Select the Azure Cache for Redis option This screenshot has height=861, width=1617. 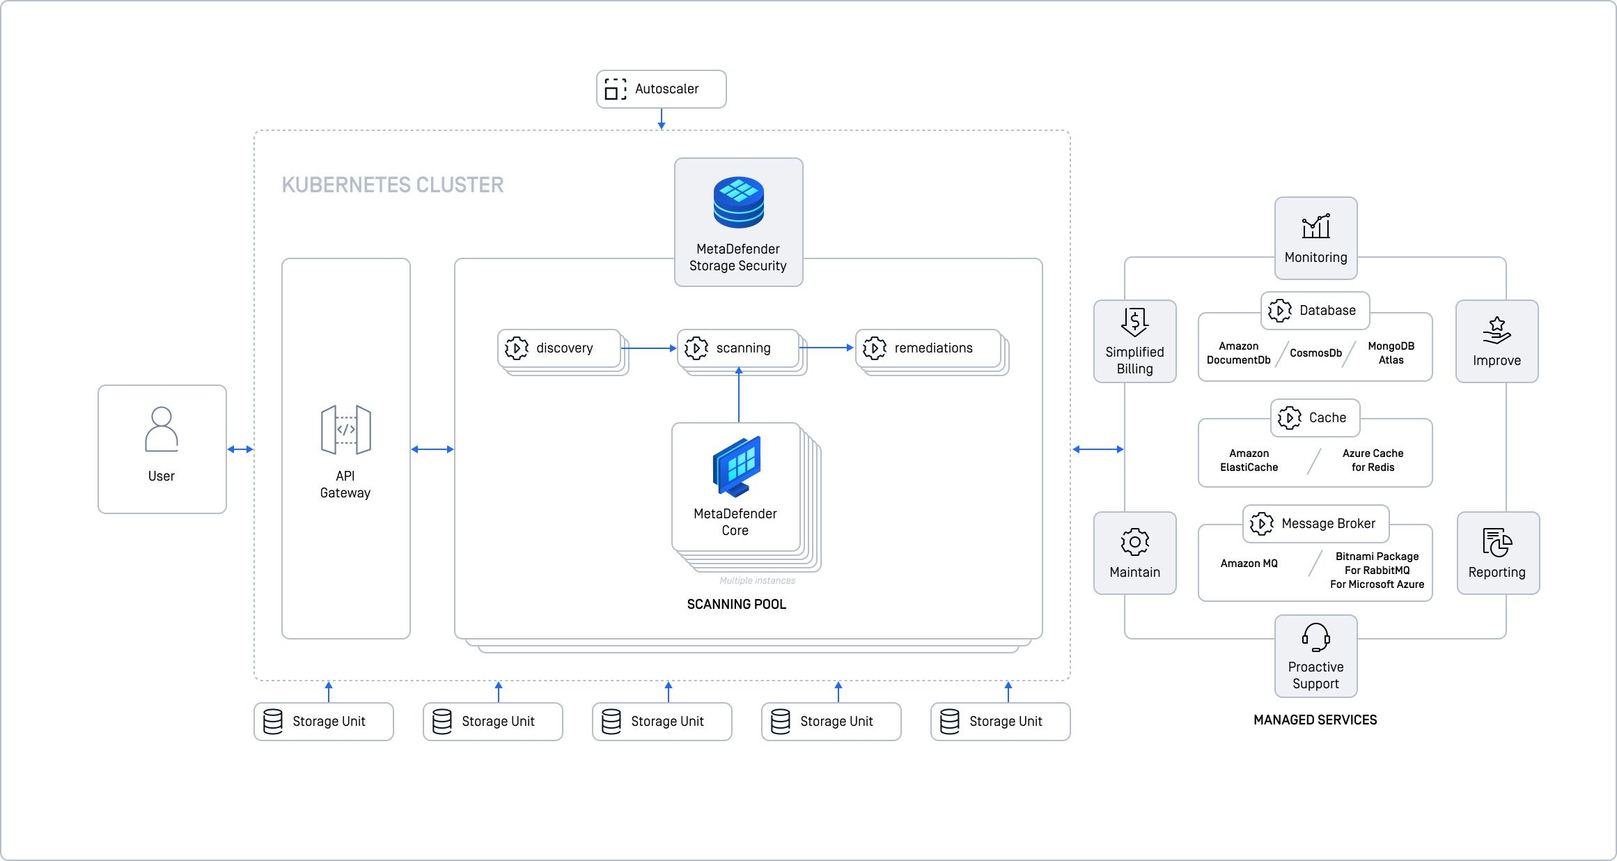(x=1373, y=460)
